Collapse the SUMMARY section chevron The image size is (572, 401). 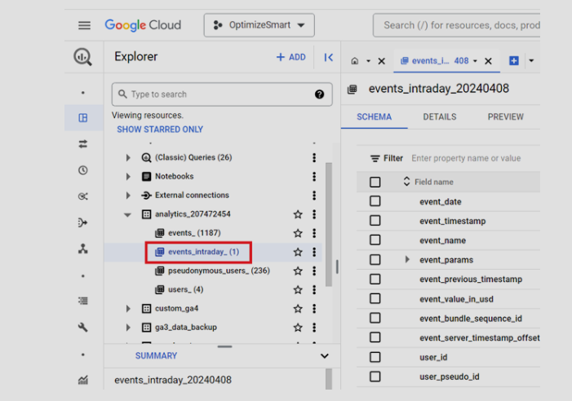tap(324, 356)
